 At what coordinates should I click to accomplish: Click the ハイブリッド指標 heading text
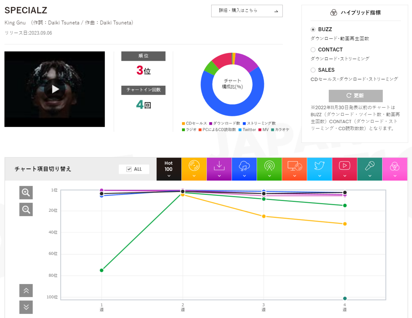[x=360, y=13]
